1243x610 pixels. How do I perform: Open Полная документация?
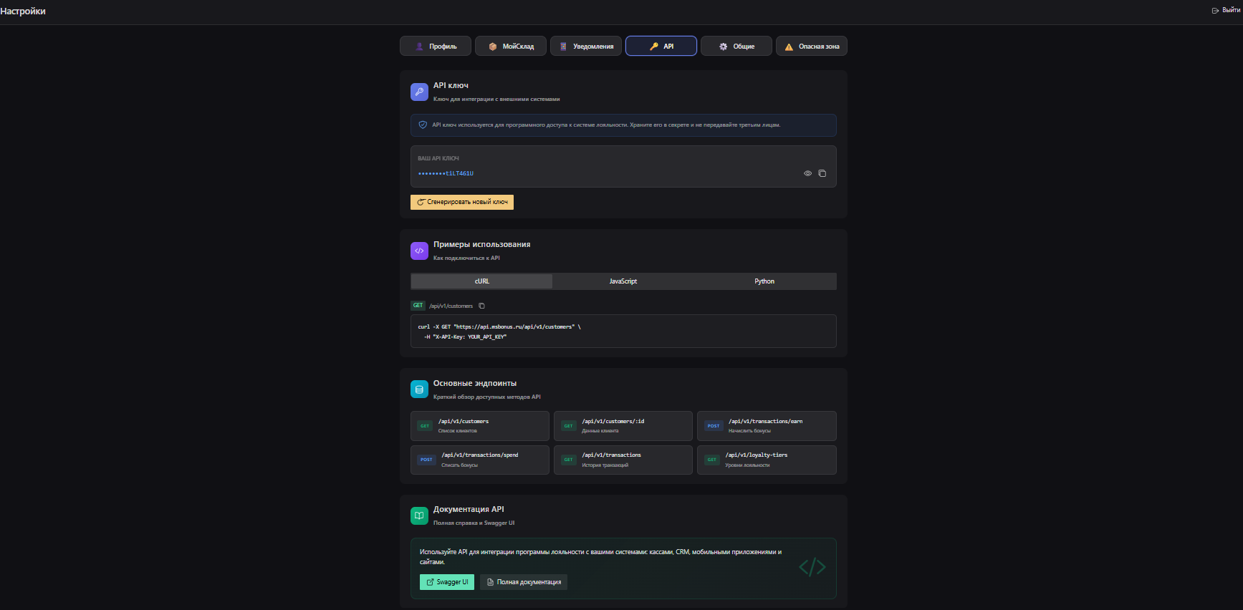click(524, 582)
